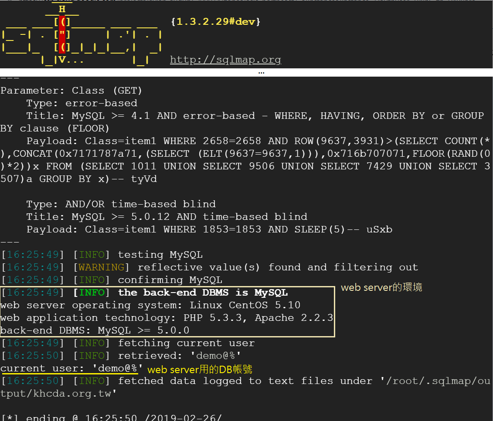The image size is (493, 421).
Task: Click the version string {1.3.2.29#dev}
Action: click(x=216, y=21)
